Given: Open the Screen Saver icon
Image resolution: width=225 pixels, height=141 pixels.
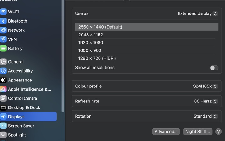Looking at the screenshot, I should tap(3, 126).
